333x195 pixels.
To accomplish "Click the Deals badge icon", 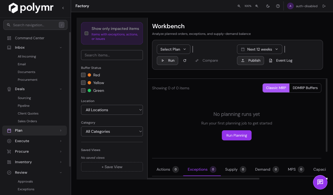I will [x=9, y=89].
